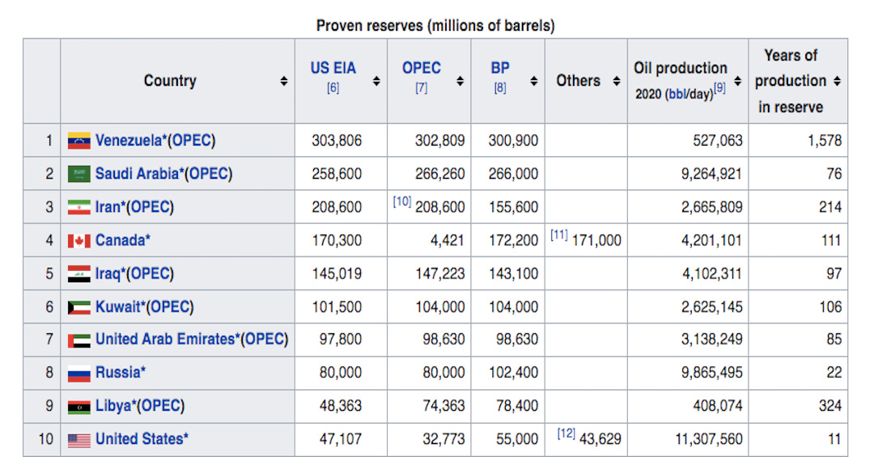Open the Iraq country link
This screenshot has width=874, height=457.
108,273
